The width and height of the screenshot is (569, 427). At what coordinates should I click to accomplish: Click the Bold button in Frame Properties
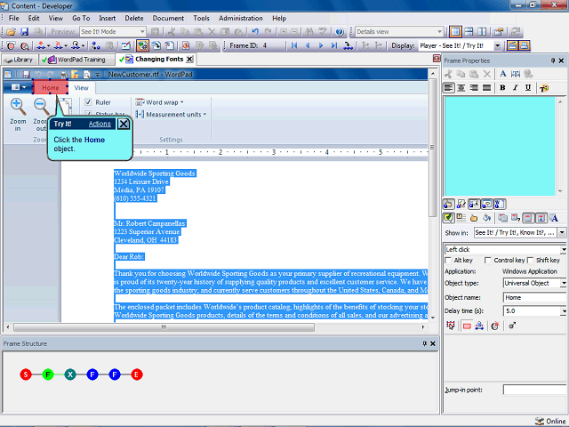click(x=502, y=88)
